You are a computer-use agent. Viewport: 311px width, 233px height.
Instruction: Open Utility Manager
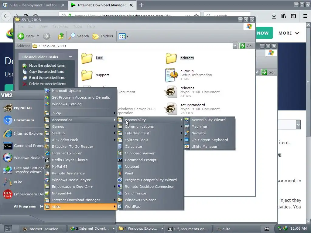point(209,147)
